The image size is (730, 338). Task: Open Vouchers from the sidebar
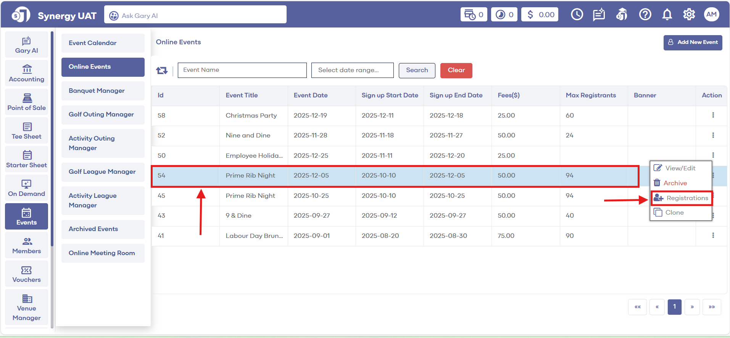pos(27,274)
